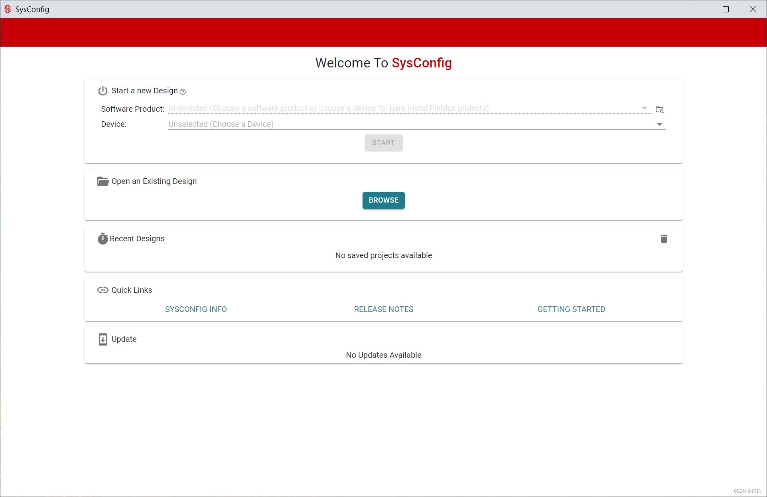Click the open folder icon
The width and height of the screenshot is (767, 497).
103,181
